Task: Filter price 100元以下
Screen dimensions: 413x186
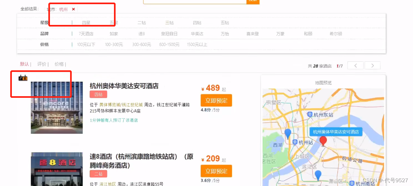Action: click(x=86, y=44)
